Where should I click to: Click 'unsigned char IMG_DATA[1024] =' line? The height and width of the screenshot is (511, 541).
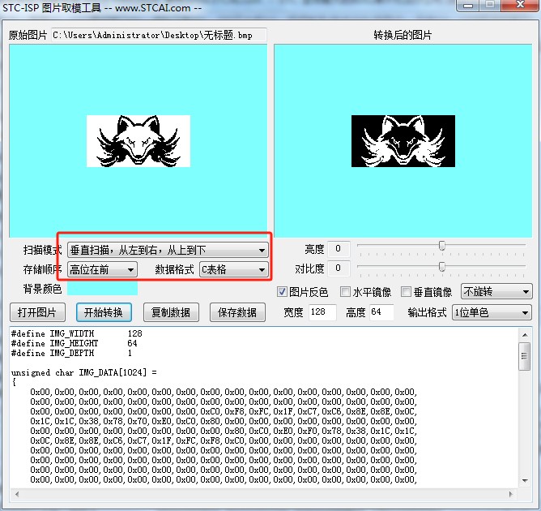(84, 372)
